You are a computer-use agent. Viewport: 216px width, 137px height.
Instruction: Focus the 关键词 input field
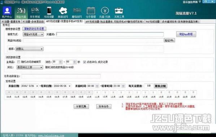110,34
